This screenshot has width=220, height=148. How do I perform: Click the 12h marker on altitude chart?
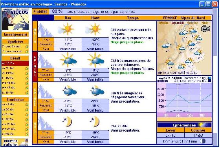[189, 115]
